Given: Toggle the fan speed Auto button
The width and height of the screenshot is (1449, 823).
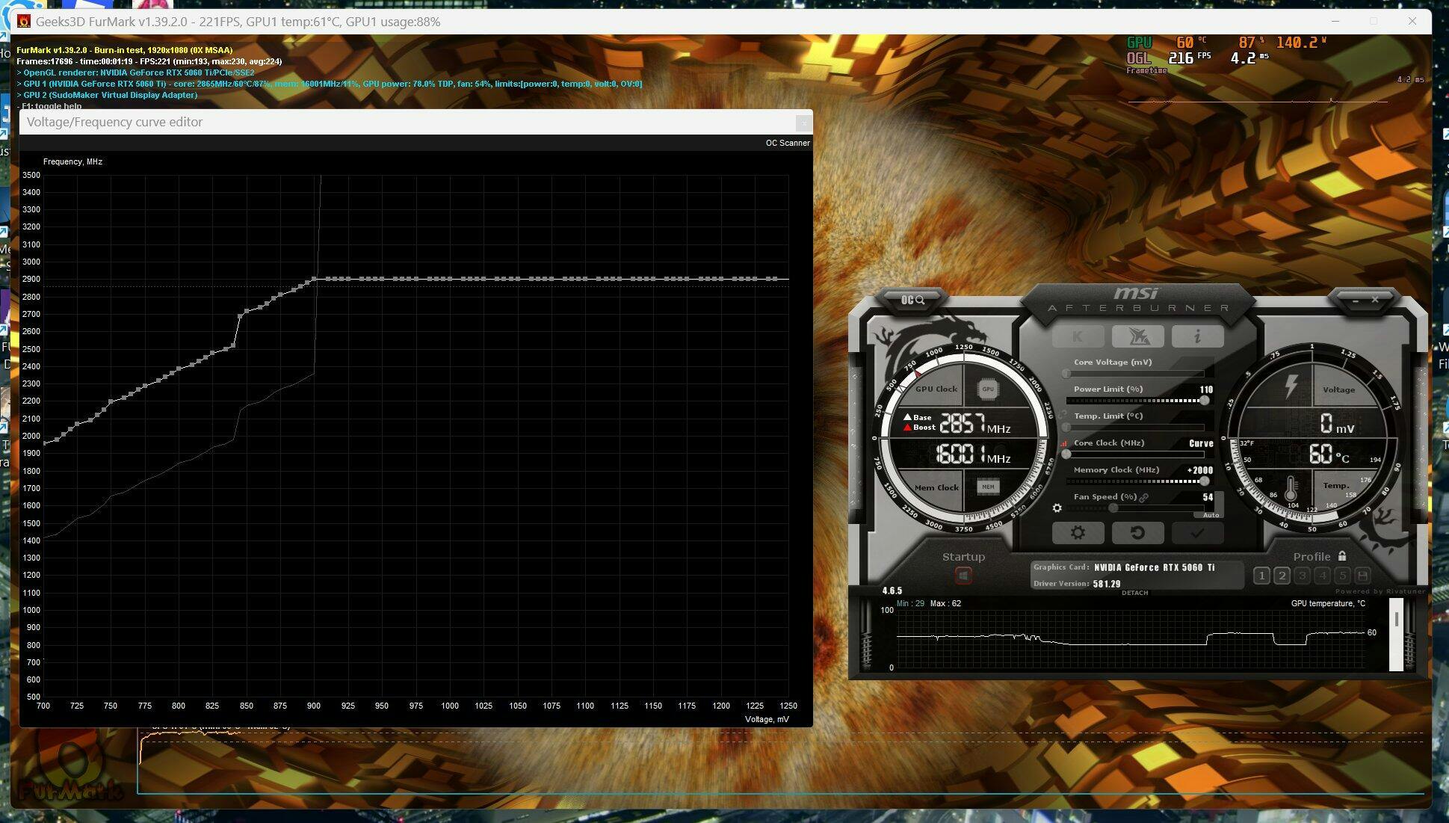Looking at the screenshot, I should [x=1211, y=515].
